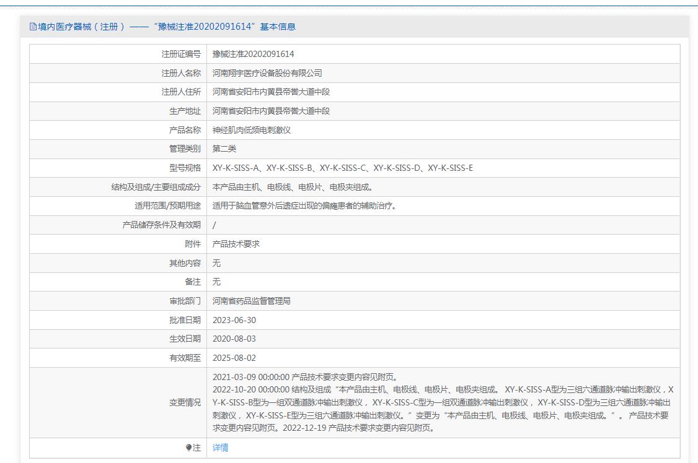Click the 管理类别 value 第二类
Image resolution: width=698 pixels, height=463 pixels.
(224, 149)
